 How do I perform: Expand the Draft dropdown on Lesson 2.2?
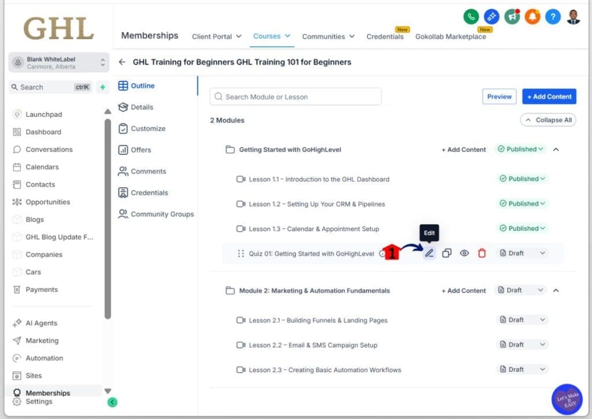pyautogui.click(x=521, y=344)
